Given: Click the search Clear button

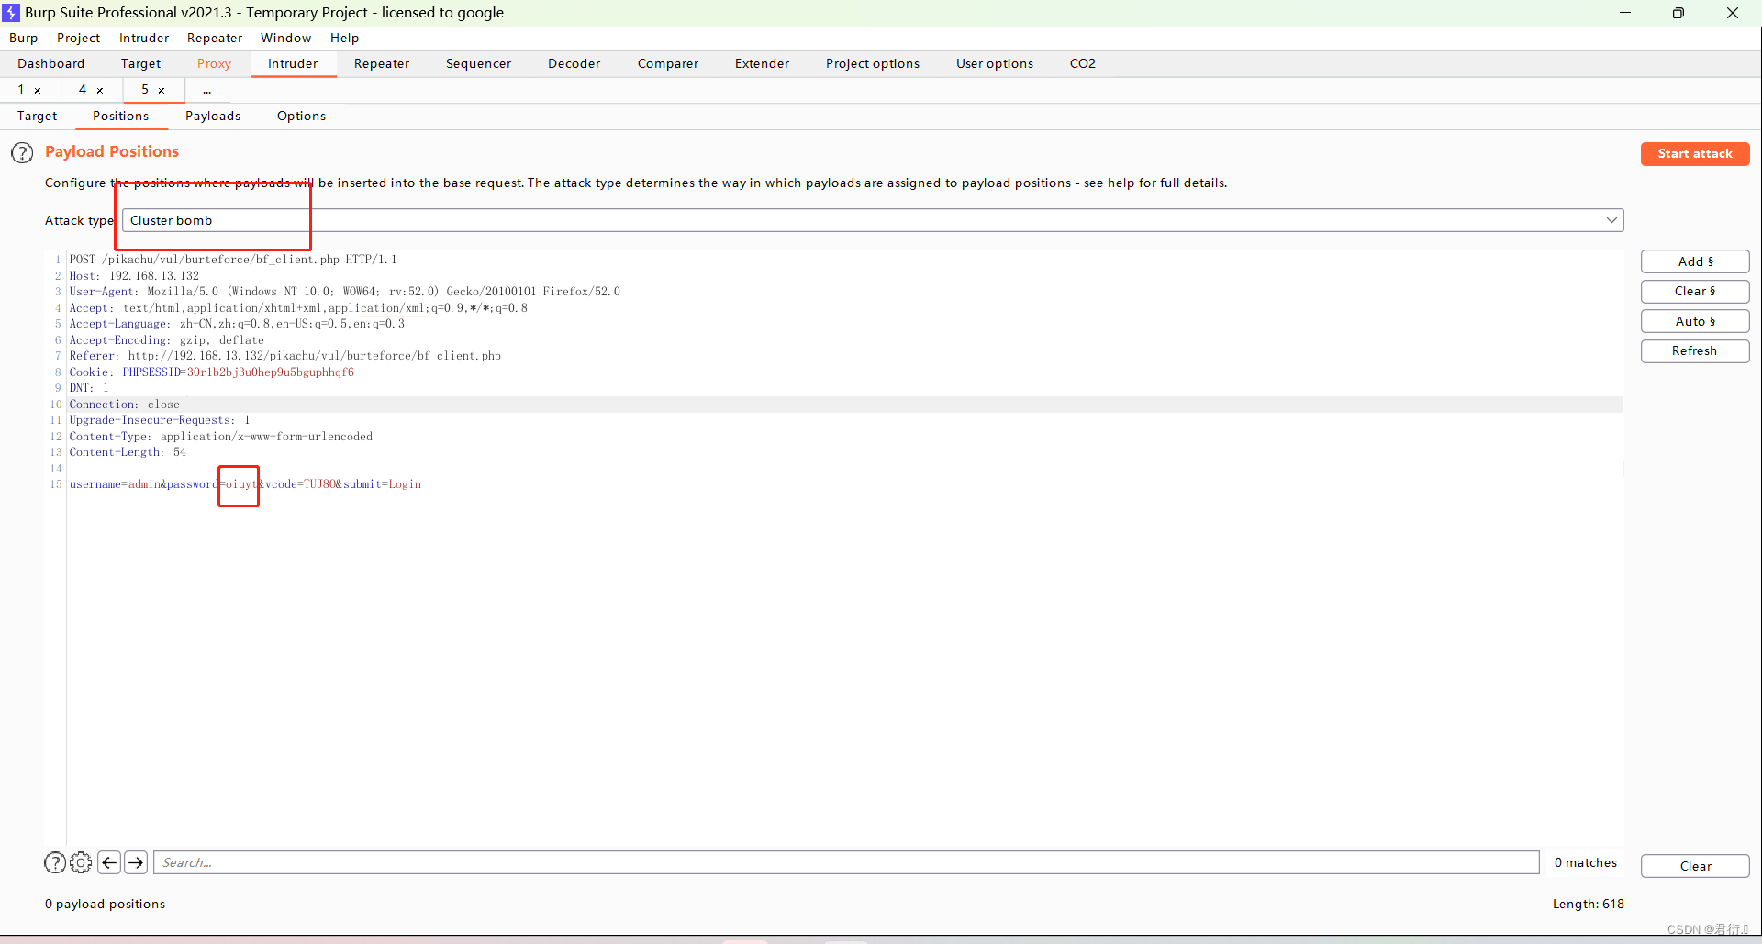Looking at the screenshot, I should pyautogui.click(x=1695, y=866).
